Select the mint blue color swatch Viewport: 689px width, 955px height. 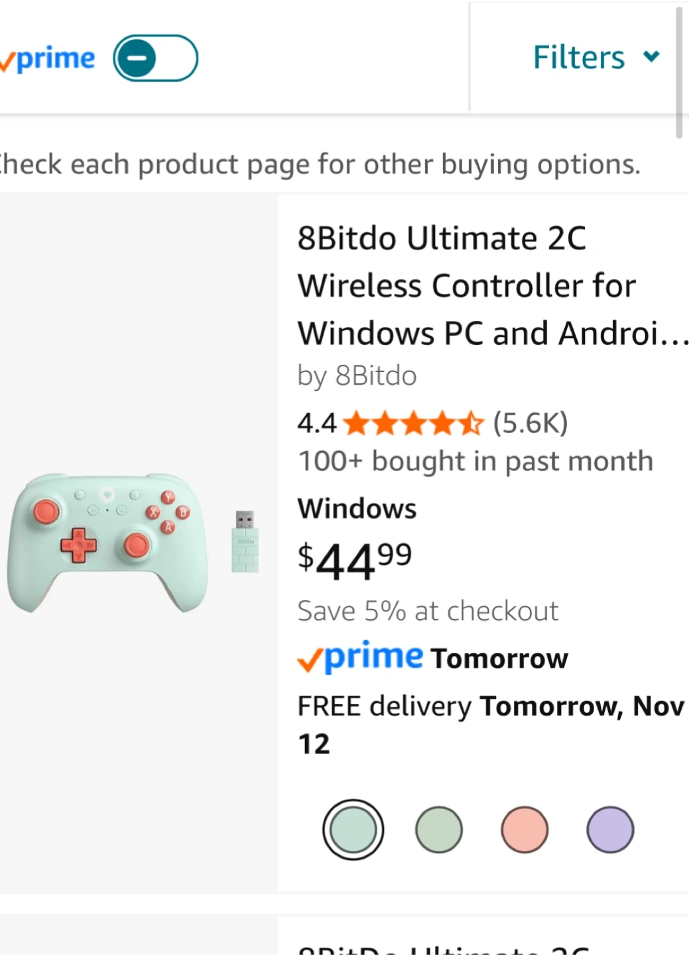[x=353, y=830]
